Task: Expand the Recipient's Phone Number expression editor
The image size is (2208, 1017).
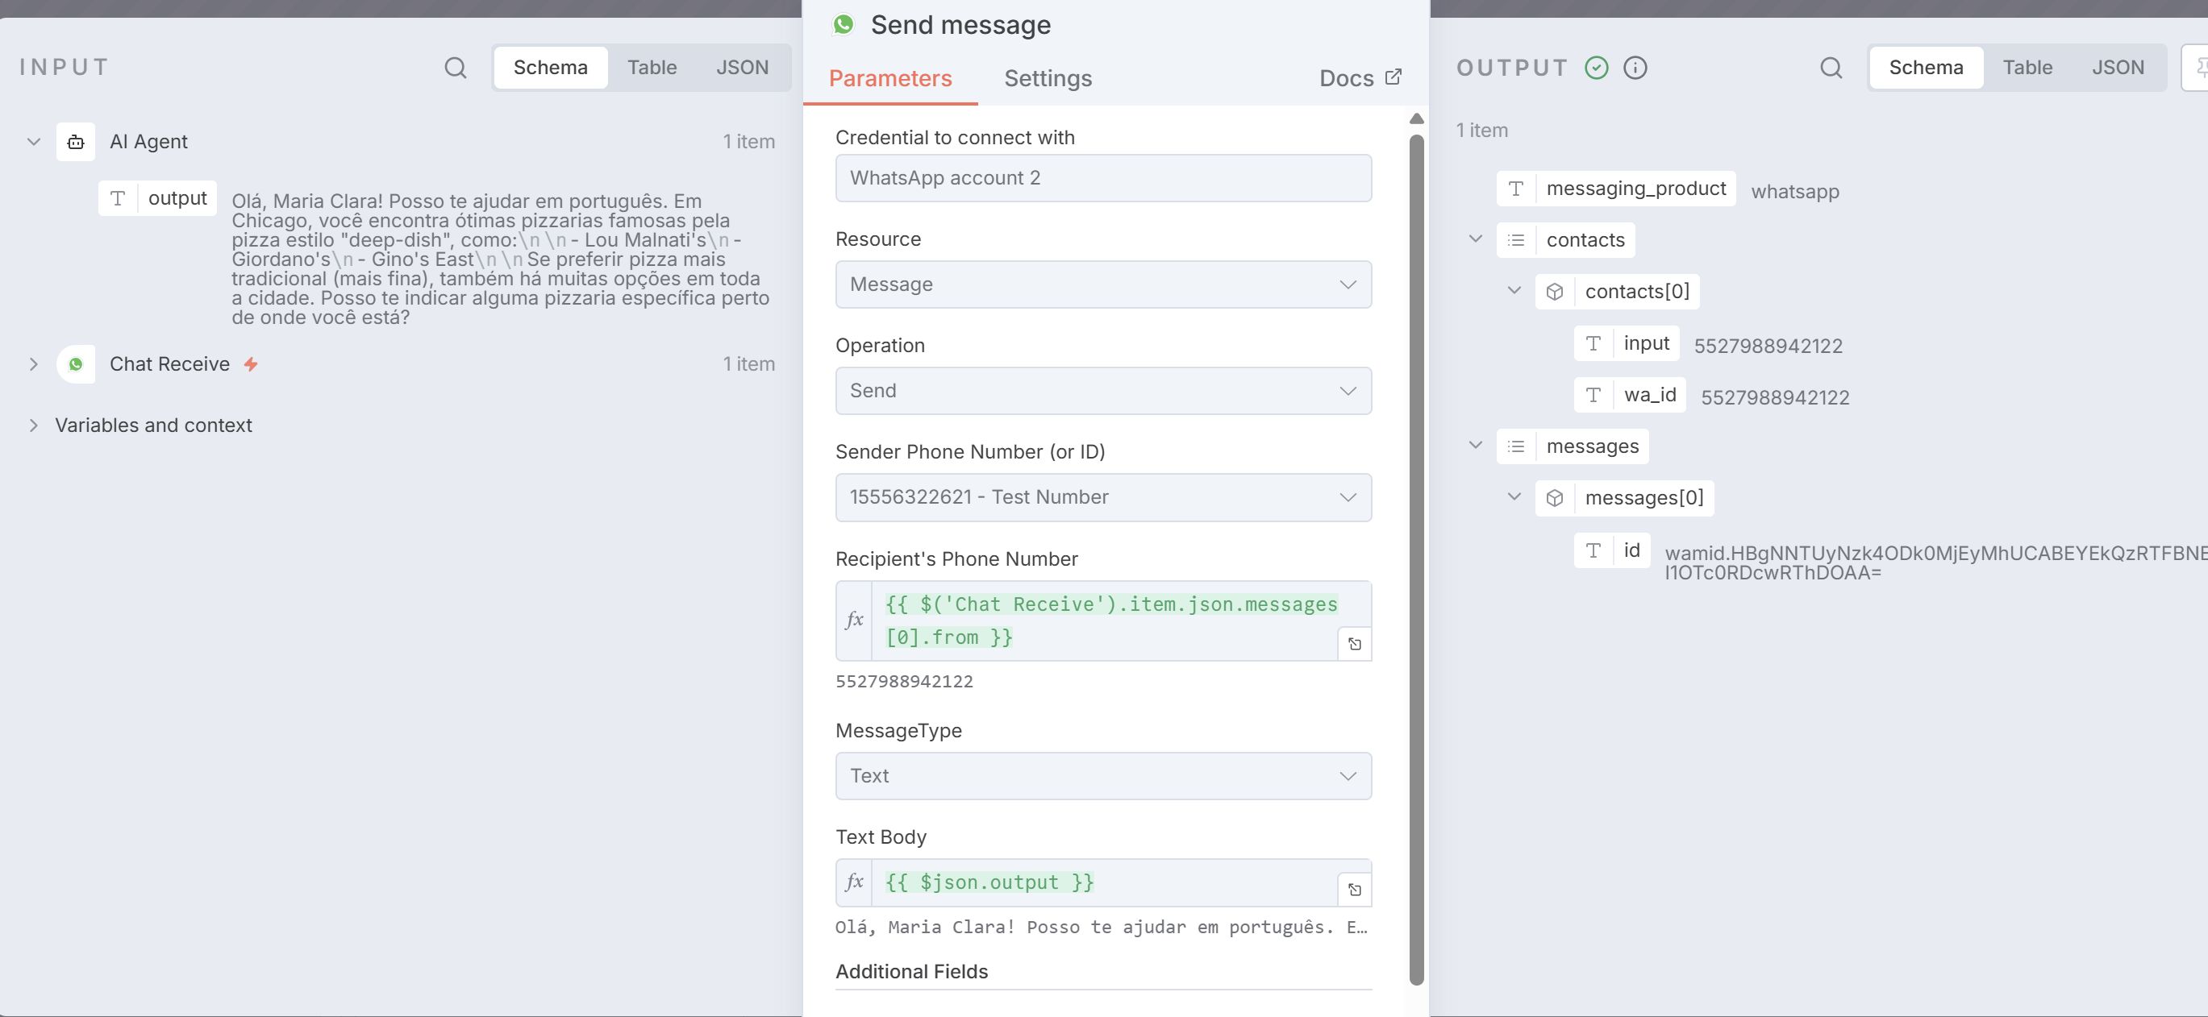Action: 1354,643
